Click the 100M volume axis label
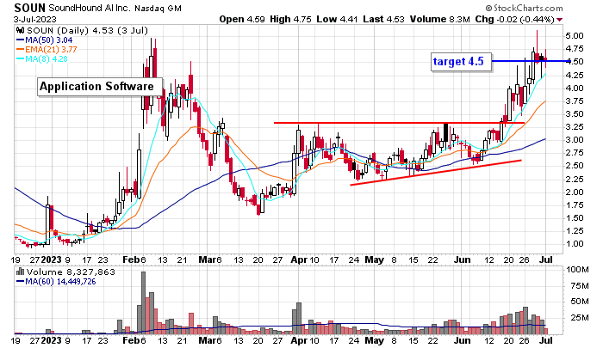 coord(577,270)
